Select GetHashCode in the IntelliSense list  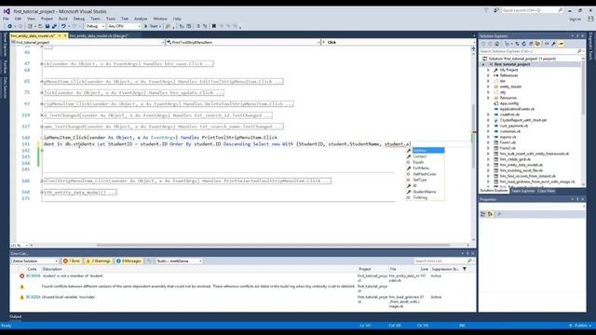[425, 174]
